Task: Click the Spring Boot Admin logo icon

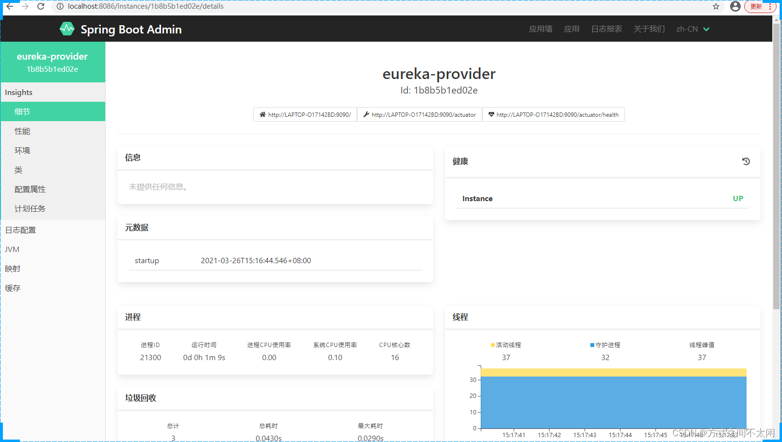Action: click(x=67, y=29)
